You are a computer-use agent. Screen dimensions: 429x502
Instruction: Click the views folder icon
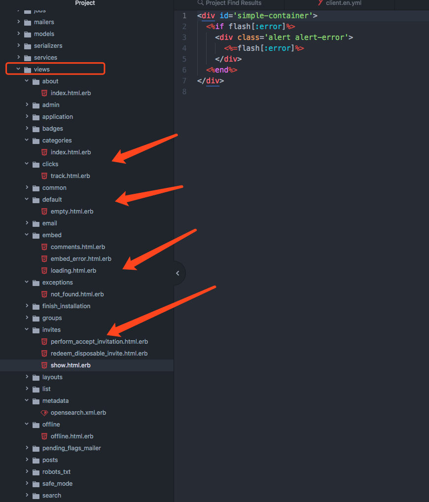coord(28,70)
